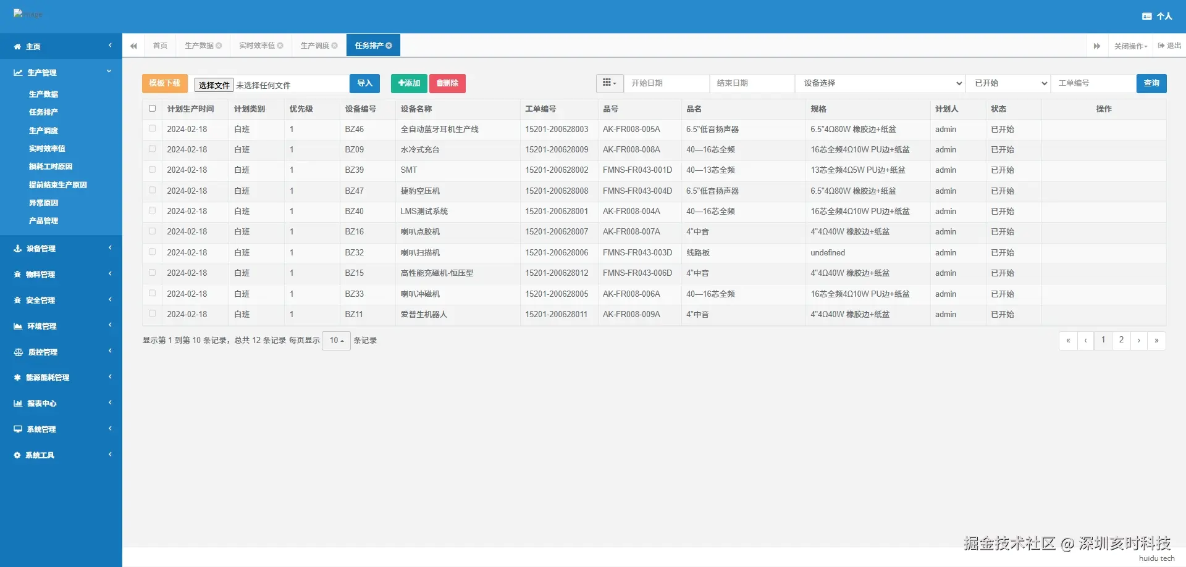Check the row for BZ16
1186x567 pixels.
point(152,231)
